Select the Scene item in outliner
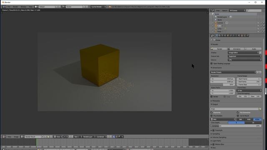Screen dimensions: 267x150 pos(217,14)
